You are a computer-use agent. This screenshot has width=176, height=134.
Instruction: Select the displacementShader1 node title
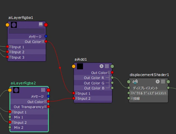point(149,75)
